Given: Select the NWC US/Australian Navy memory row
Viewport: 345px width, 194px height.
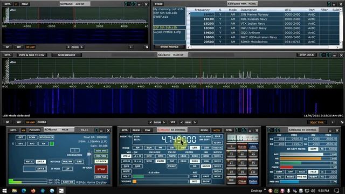Looking at the screenshot, I should [265, 37].
